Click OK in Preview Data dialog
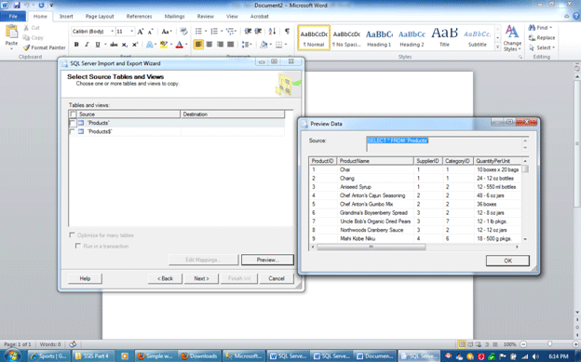This screenshot has height=362, width=581. [x=507, y=261]
